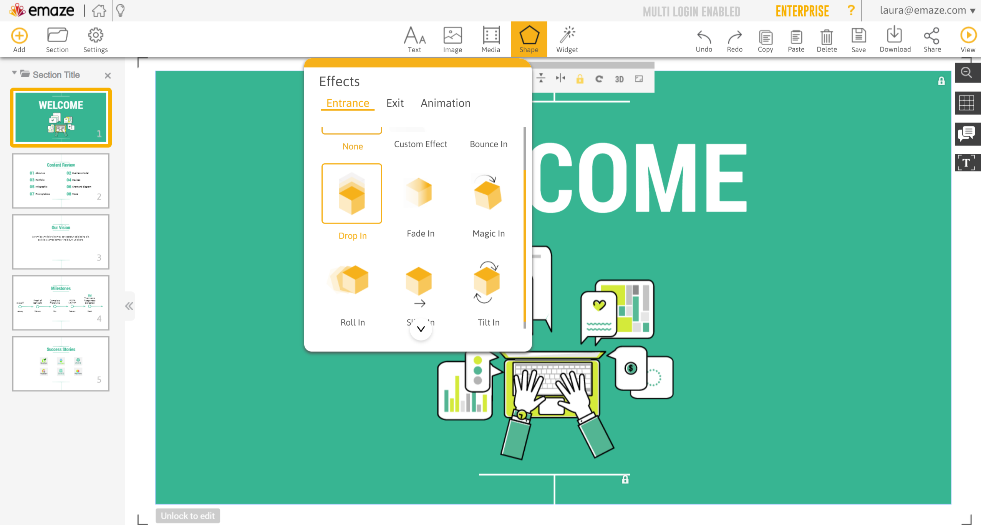This screenshot has width=981, height=525.
Task: Expand more effects by clicking chevron
Action: point(421,329)
